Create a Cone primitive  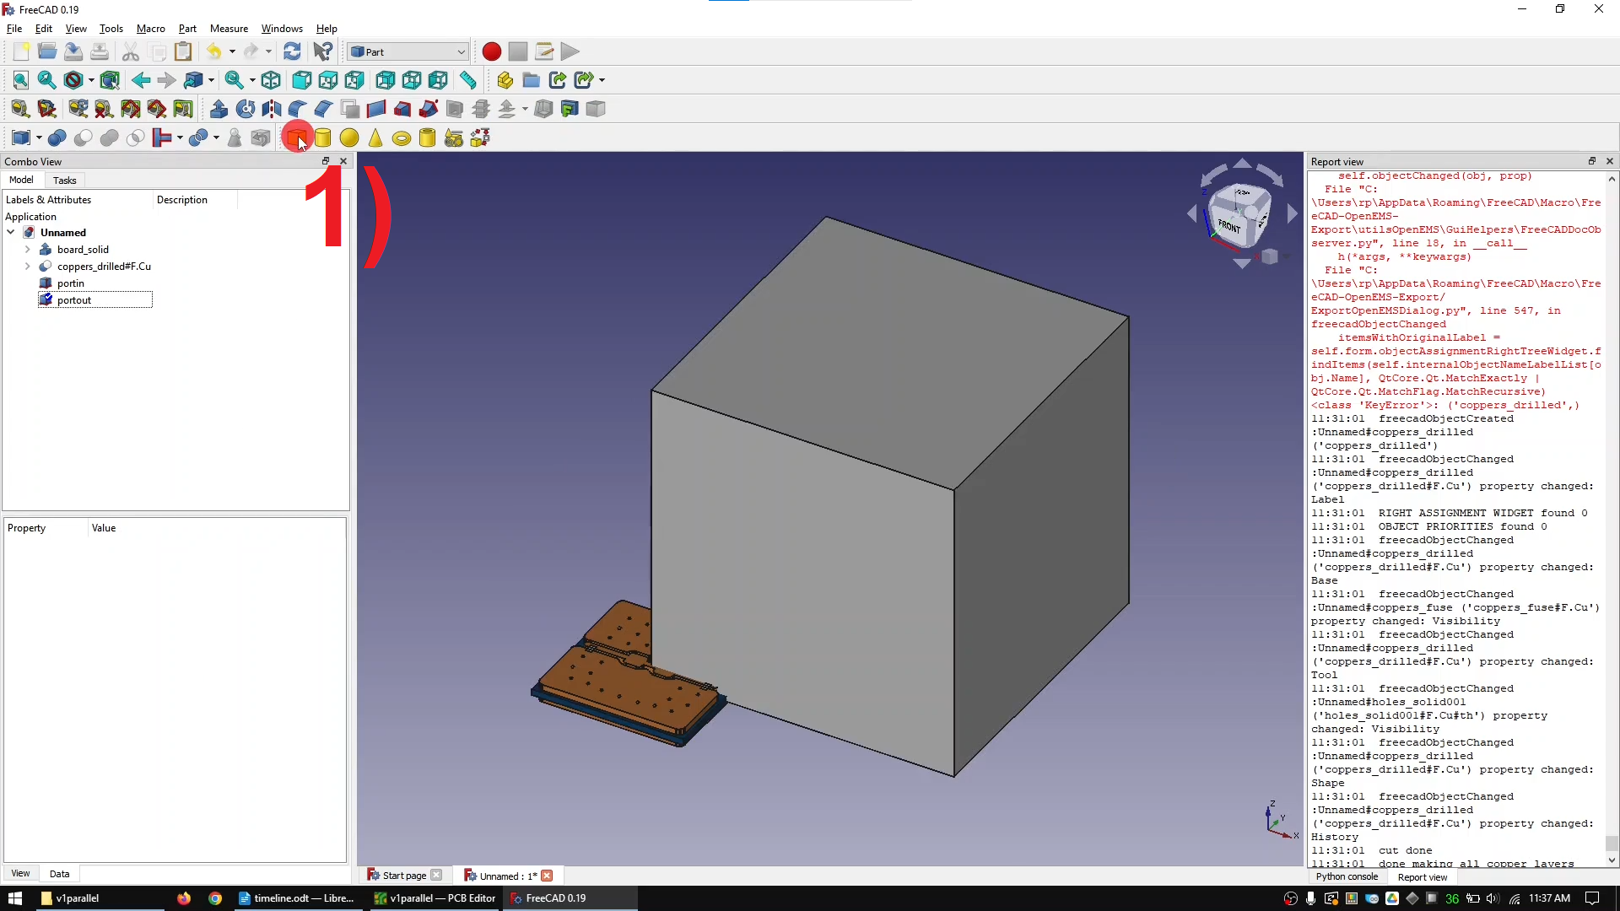pos(375,137)
